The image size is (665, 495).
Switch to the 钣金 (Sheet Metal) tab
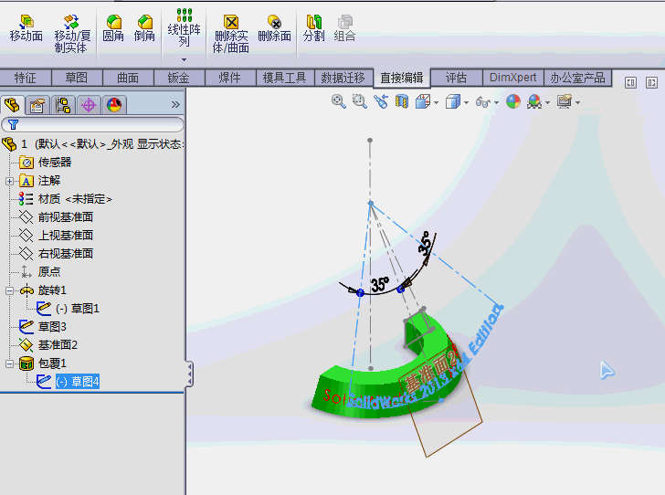click(x=179, y=78)
